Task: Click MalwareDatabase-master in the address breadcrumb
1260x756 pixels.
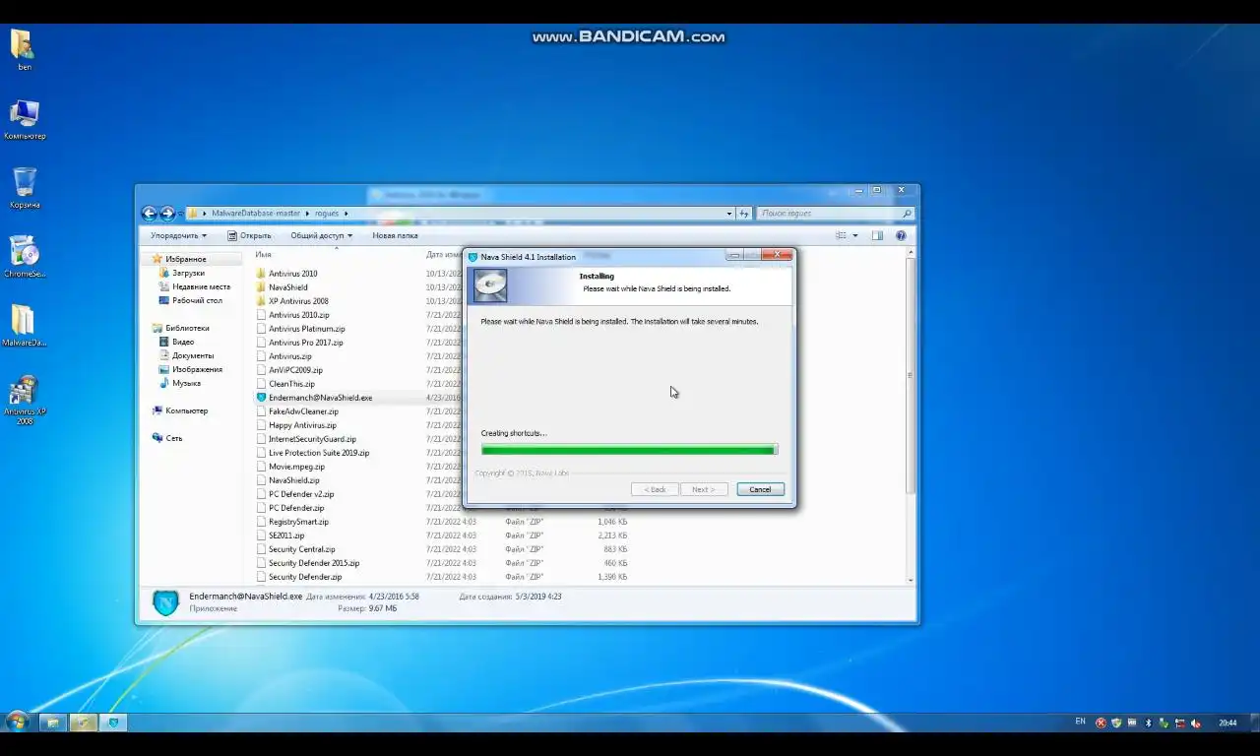Action: [x=256, y=213]
